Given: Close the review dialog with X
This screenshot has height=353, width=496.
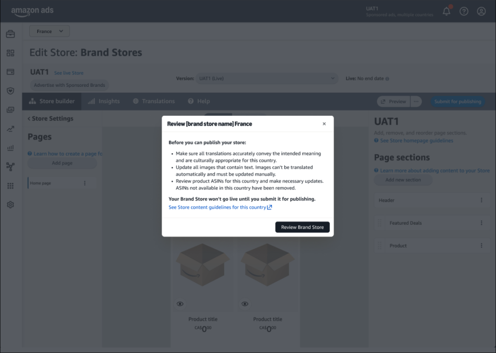Looking at the screenshot, I should (x=324, y=124).
